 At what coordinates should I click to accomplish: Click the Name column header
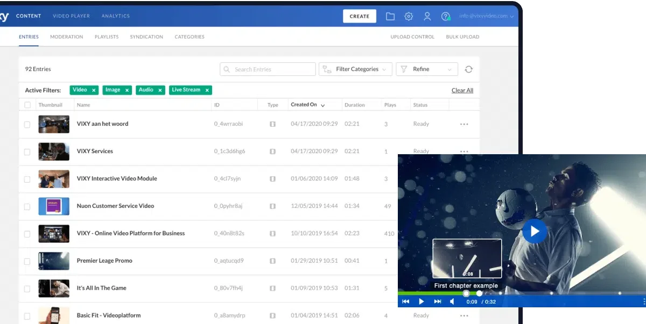(x=83, y=105)
